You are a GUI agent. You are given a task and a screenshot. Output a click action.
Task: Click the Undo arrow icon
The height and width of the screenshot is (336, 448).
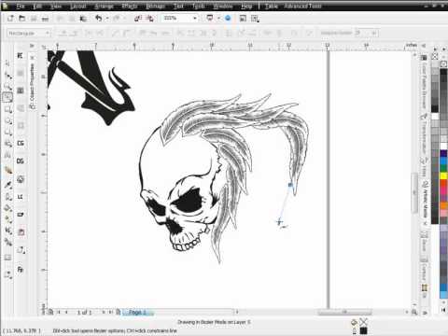coord(99,19)
